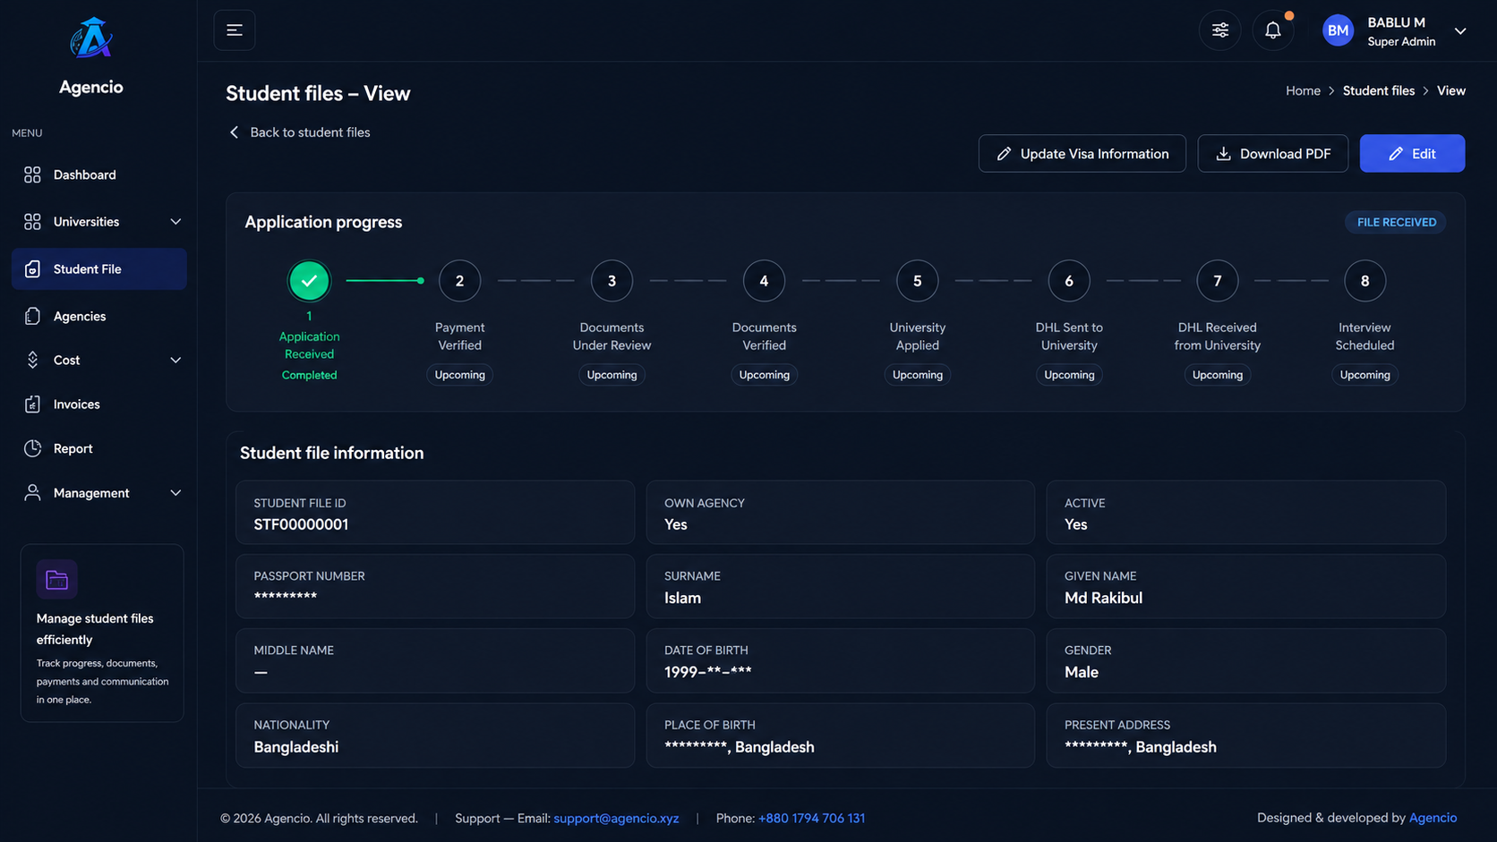This screenshot has height=842, width=1497.
Task: Click the Agencies icon in sidebar
Action: [x=32, y=316]
